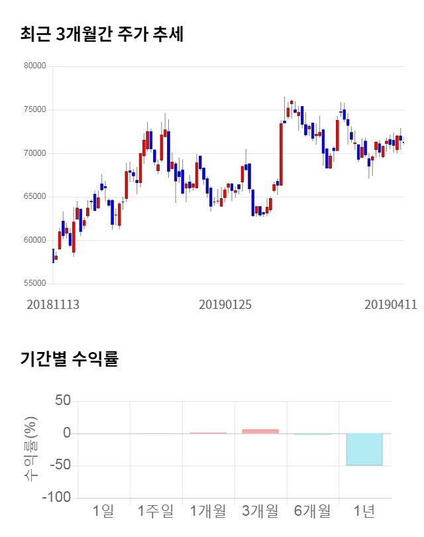
Task: Click the 70000 price axis label
Action: [x=34, y=153]
